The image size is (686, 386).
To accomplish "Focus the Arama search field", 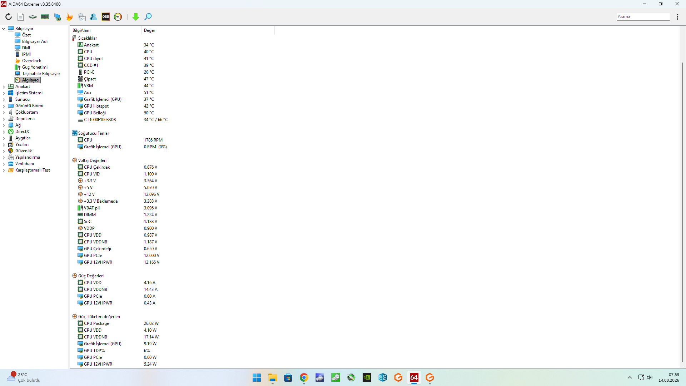I will (643, 16).
